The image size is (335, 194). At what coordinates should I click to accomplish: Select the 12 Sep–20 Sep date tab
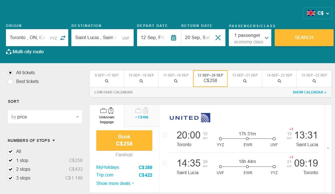pyautogui.click(x=210, y=78)
